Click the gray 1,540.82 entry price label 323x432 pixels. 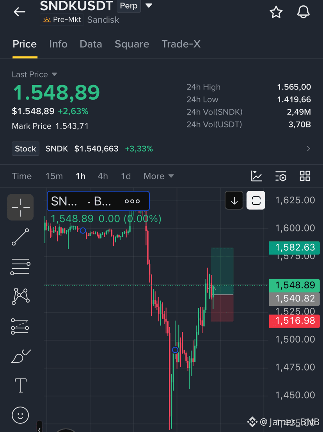point(295,299)
